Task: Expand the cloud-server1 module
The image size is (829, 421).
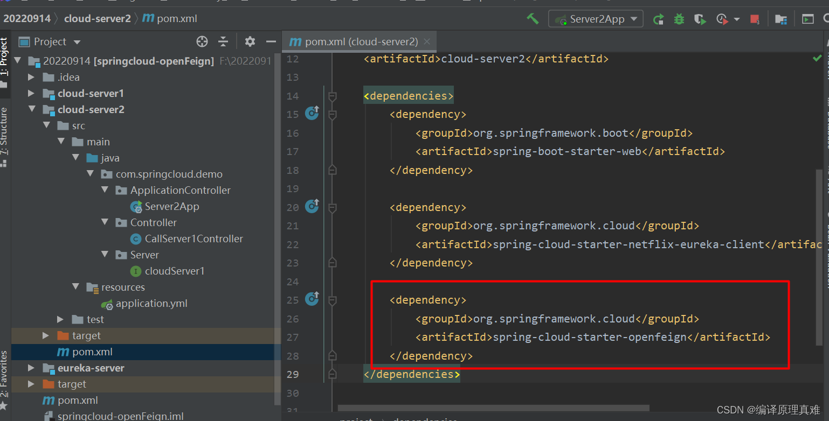Action: coord(31,93)
